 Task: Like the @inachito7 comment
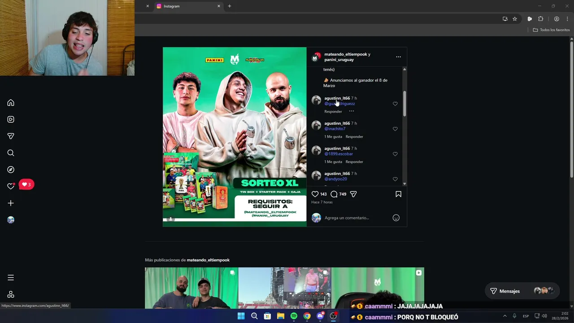coord(395,129)
